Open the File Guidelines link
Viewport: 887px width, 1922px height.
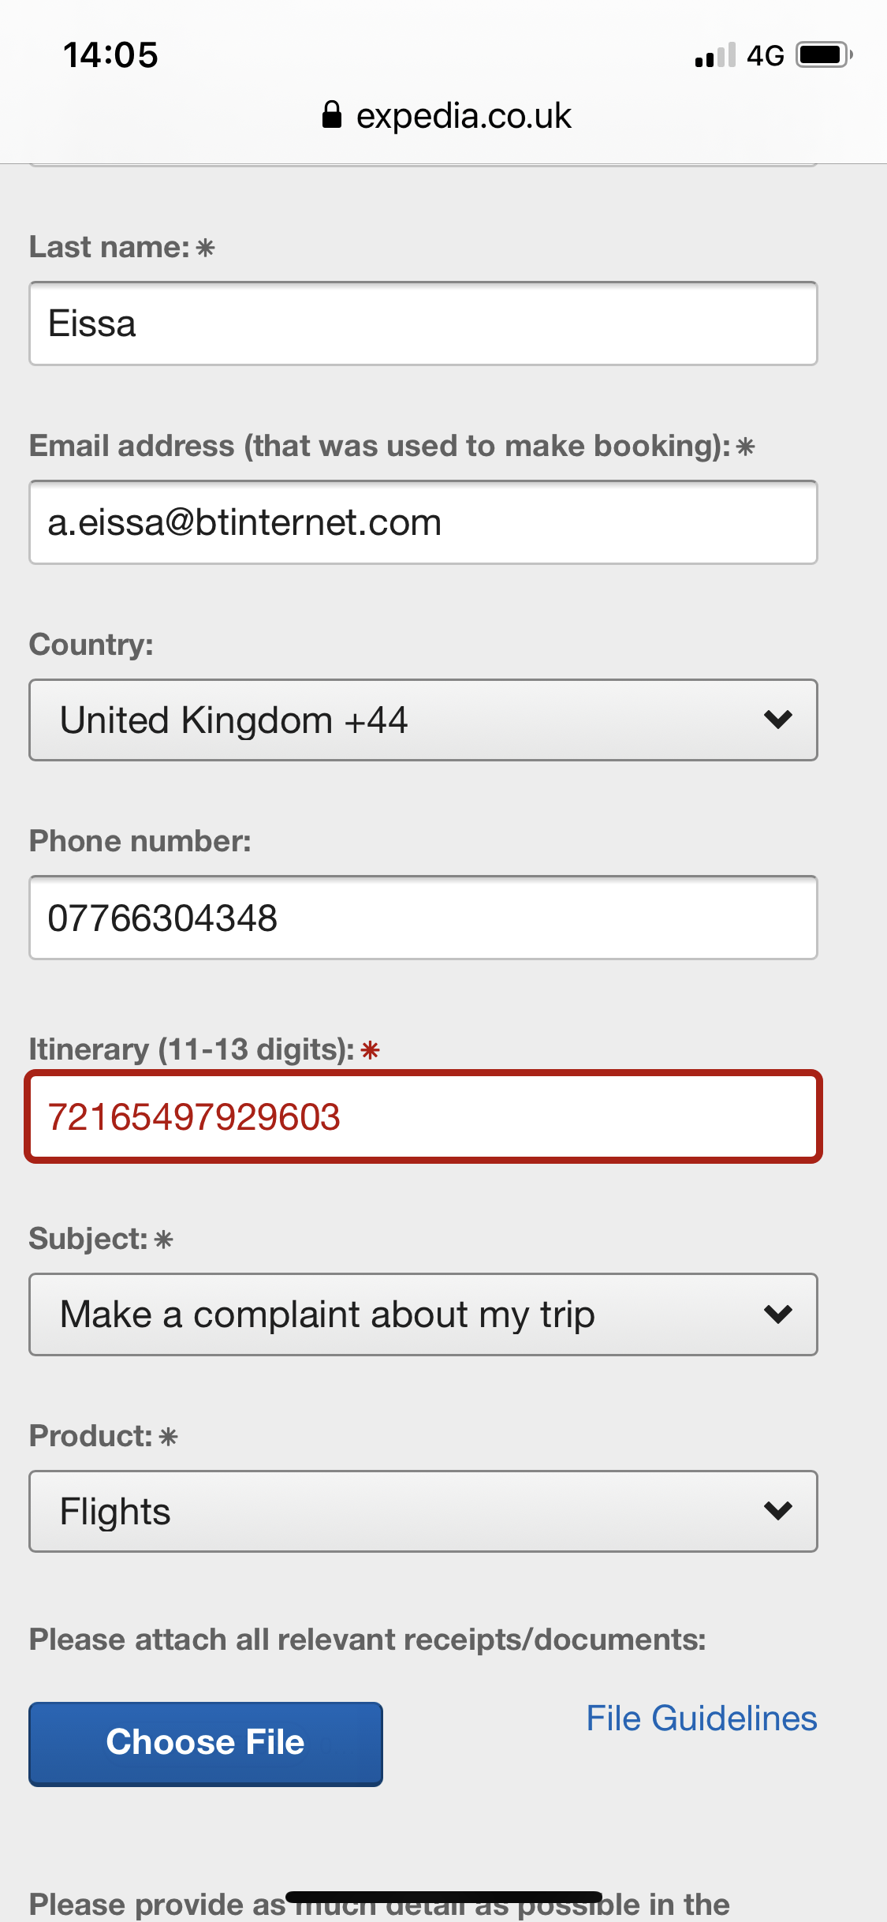point(701,1718)
